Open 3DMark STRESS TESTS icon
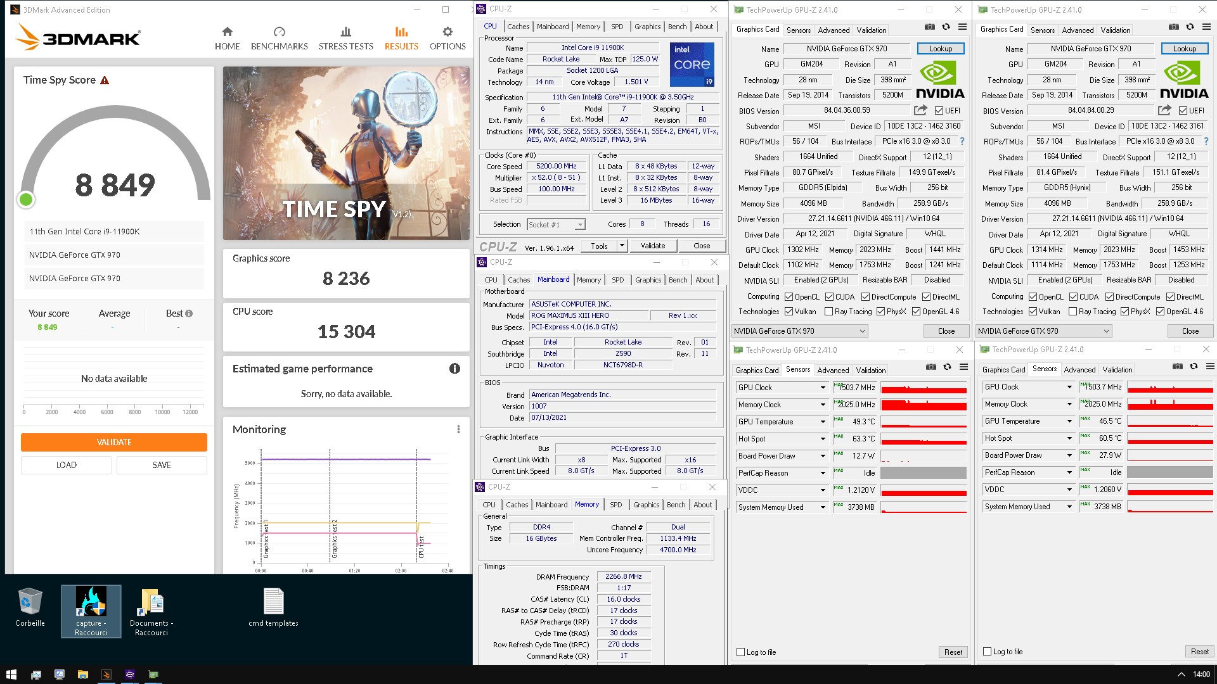The width and height of the screenshot is (1217, 684). point(345,32)
